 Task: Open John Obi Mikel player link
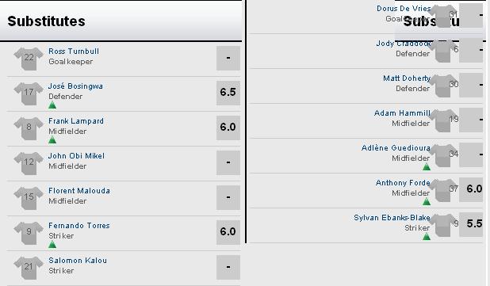coord(77,156)
